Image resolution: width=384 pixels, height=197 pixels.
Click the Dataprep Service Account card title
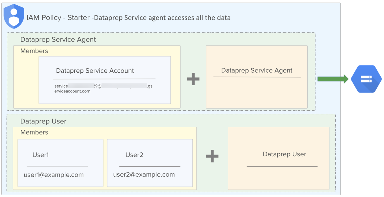point(95,71)
